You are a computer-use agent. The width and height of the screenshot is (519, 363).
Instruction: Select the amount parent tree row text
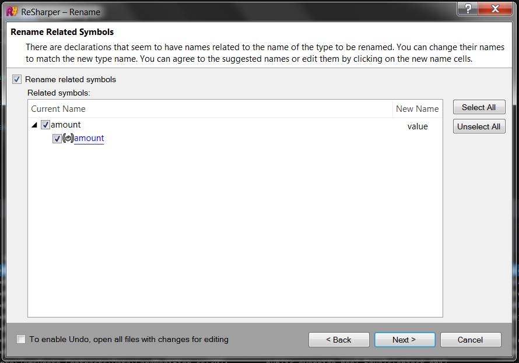pyautogui.click(x=65, y=125)
